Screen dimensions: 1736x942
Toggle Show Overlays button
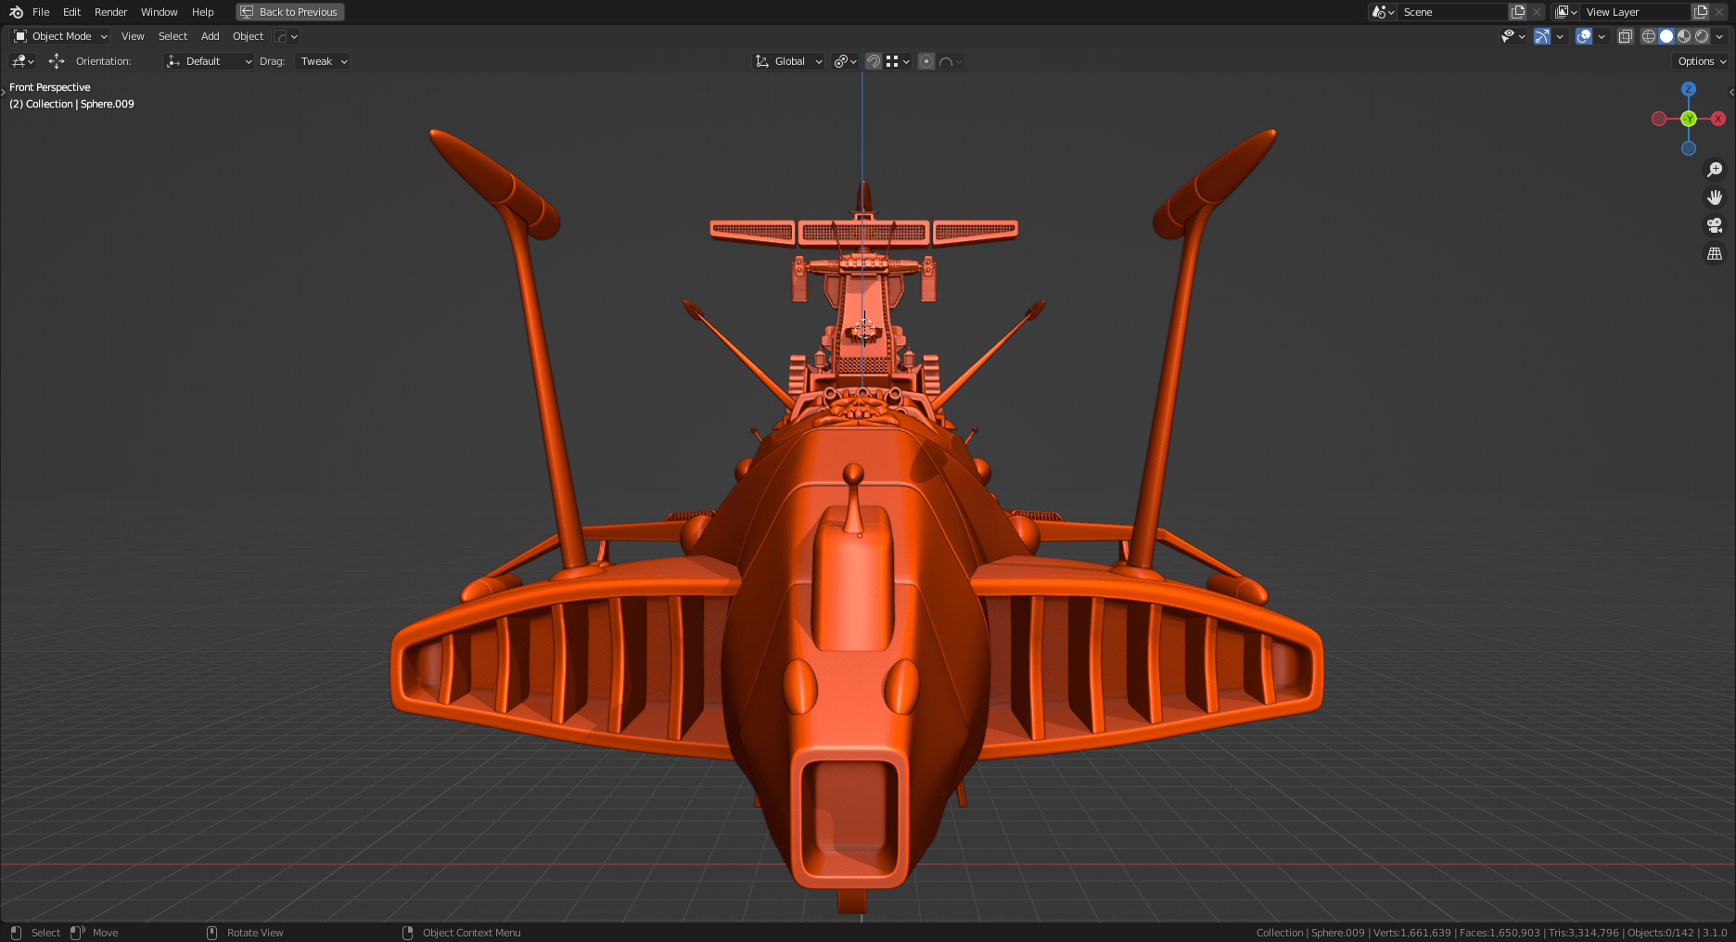(x=1584, y=36)
